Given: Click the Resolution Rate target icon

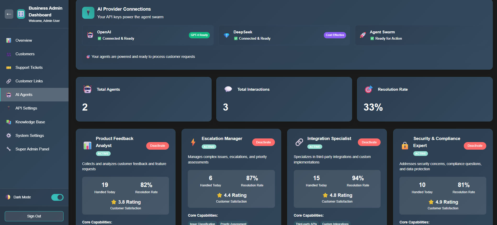Looking at the screenshot, I should pos(368,89).
